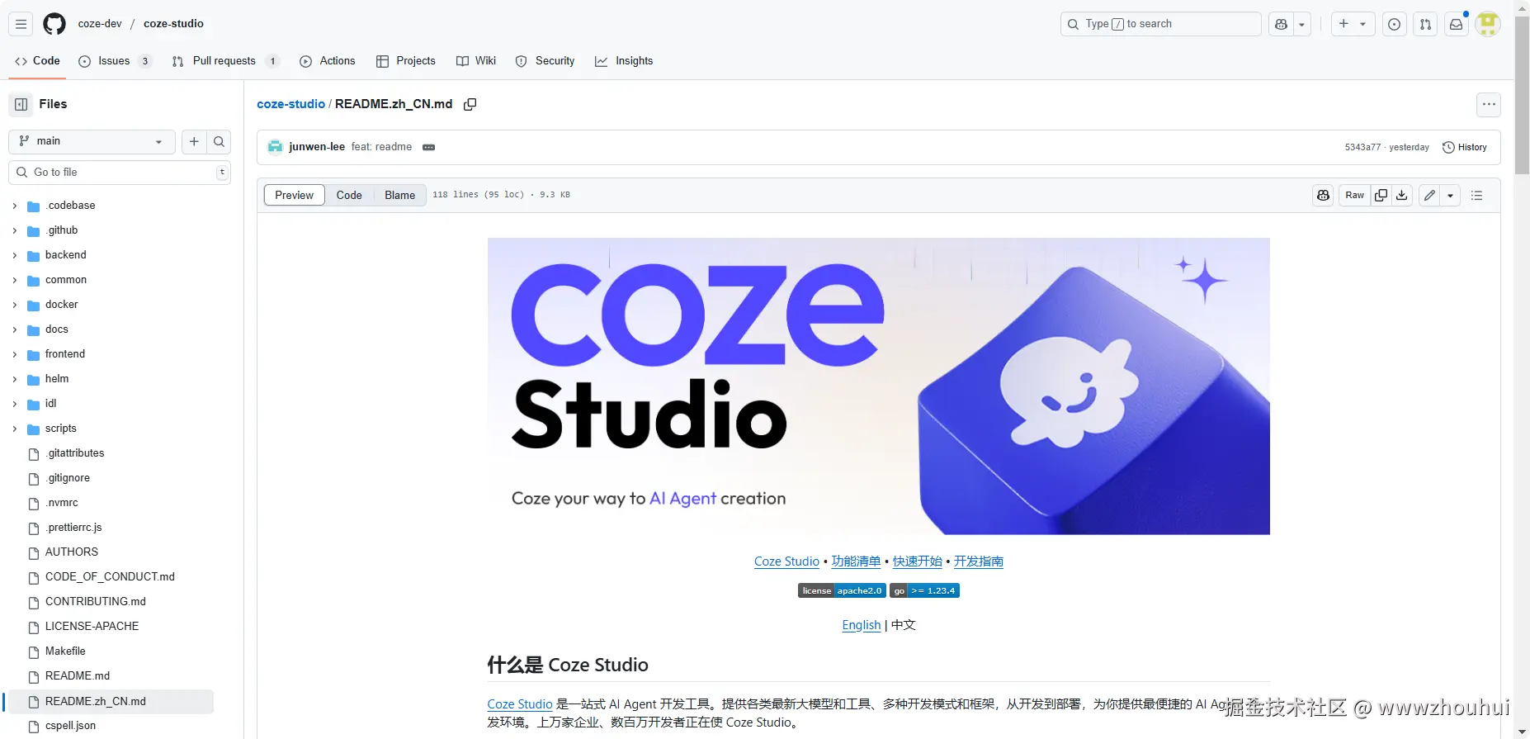Expand the docs folder chevron
This screenshot has height=739, width=1530.
pyautogui.click(x=15, y=329)
